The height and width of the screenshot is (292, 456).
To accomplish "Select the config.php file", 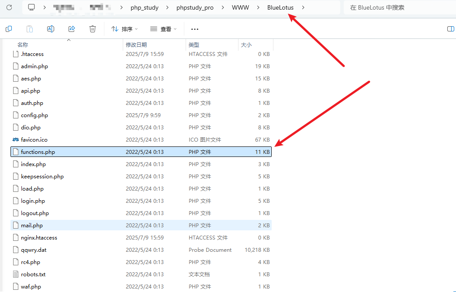I will pyautogui.click(x=35, y=115).
